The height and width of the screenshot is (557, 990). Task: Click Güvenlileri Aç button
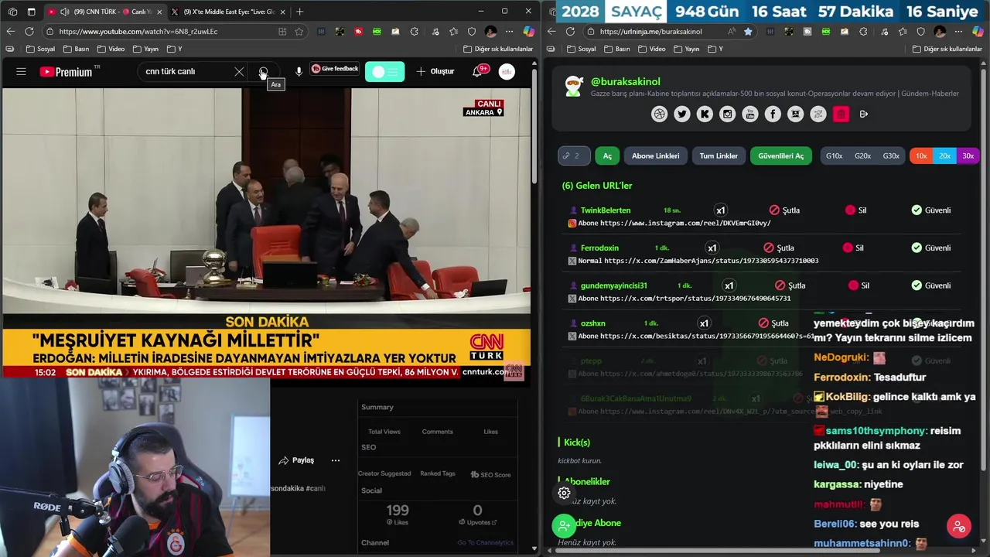coord(781,155)
